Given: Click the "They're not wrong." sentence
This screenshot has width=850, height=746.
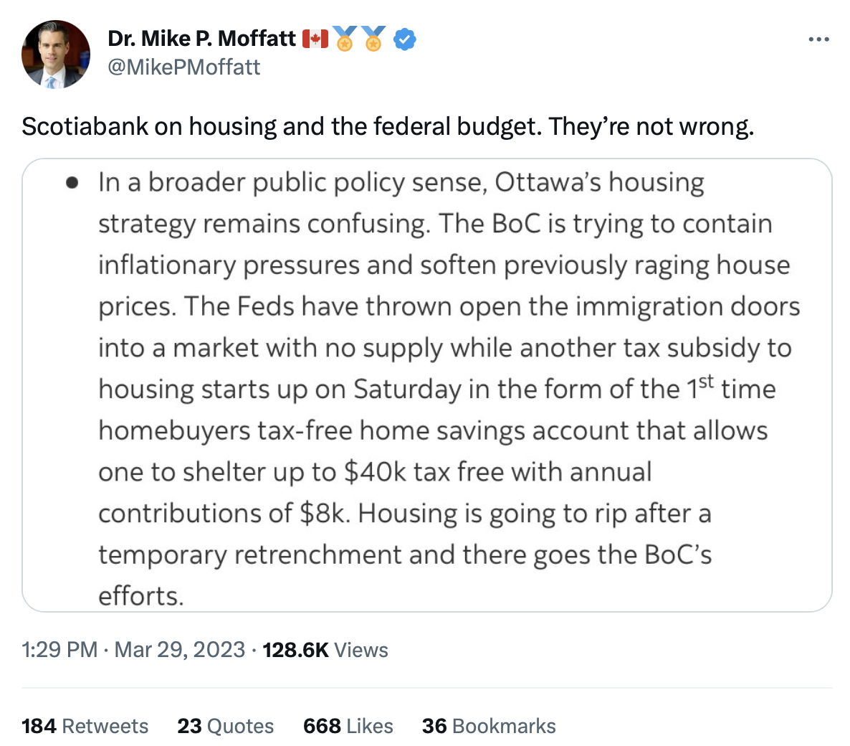Looking at the screenshot, I should (651, 127).
